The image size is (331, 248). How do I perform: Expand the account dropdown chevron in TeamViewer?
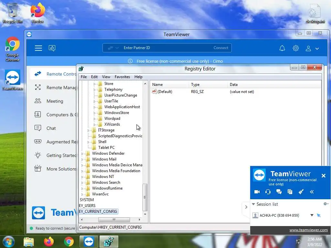(x=317, y=48)
